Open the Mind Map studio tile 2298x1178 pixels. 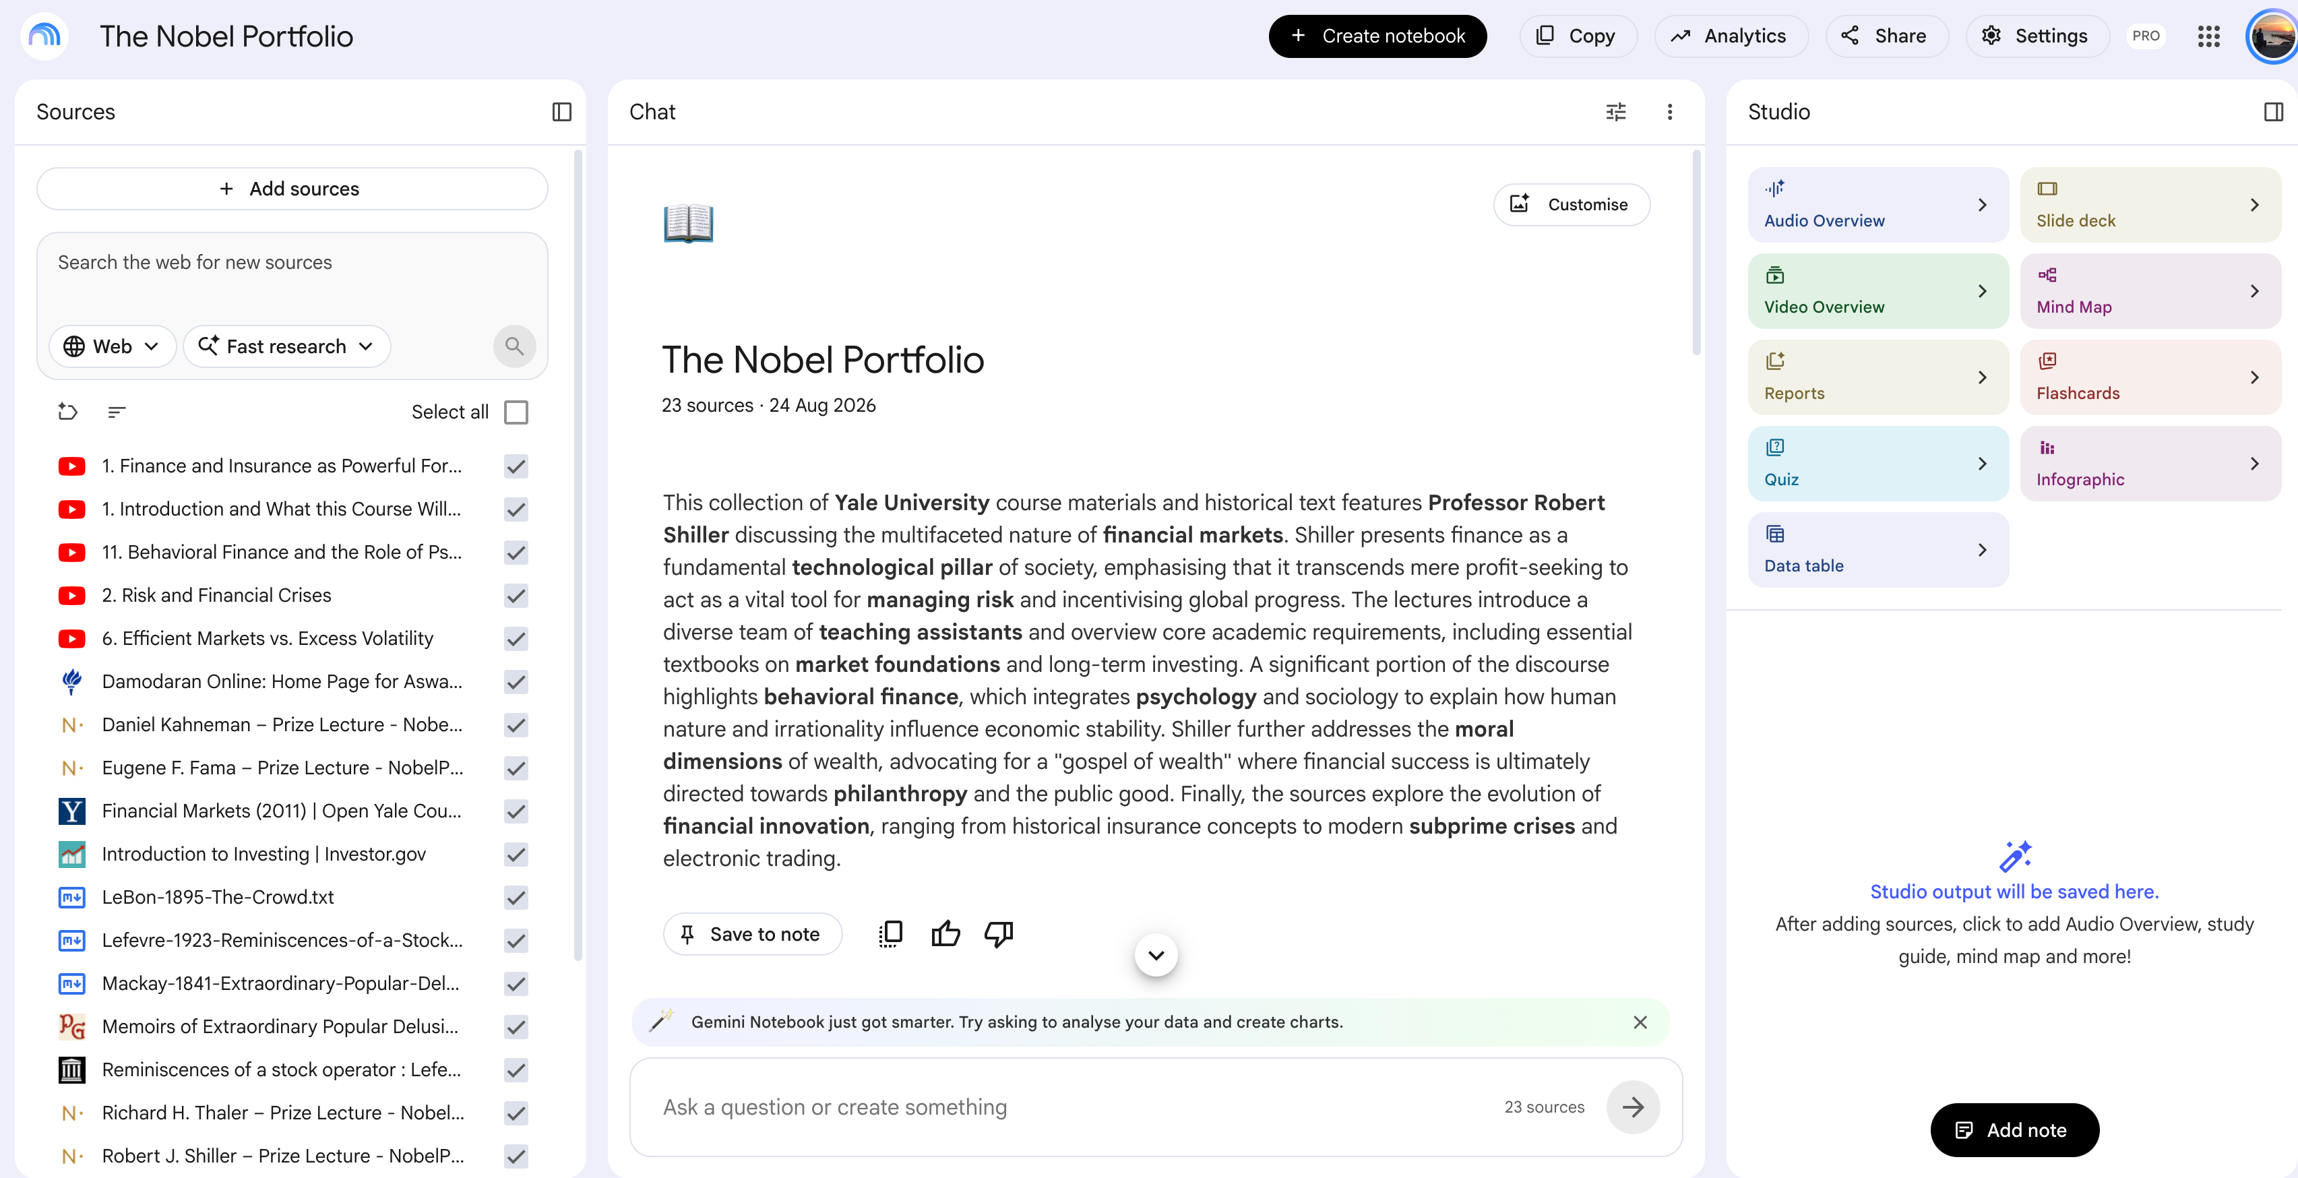click(2150, 291)
